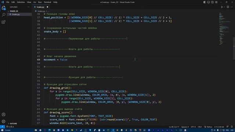
Task: Click the ENG language indicator in tray
Action: point(227,130)
